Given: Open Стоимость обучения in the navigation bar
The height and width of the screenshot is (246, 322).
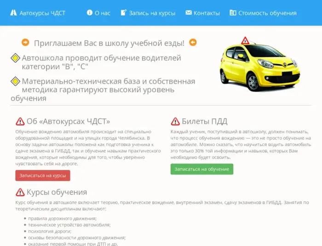Looking at the screenshot, I should pos(263,13).
